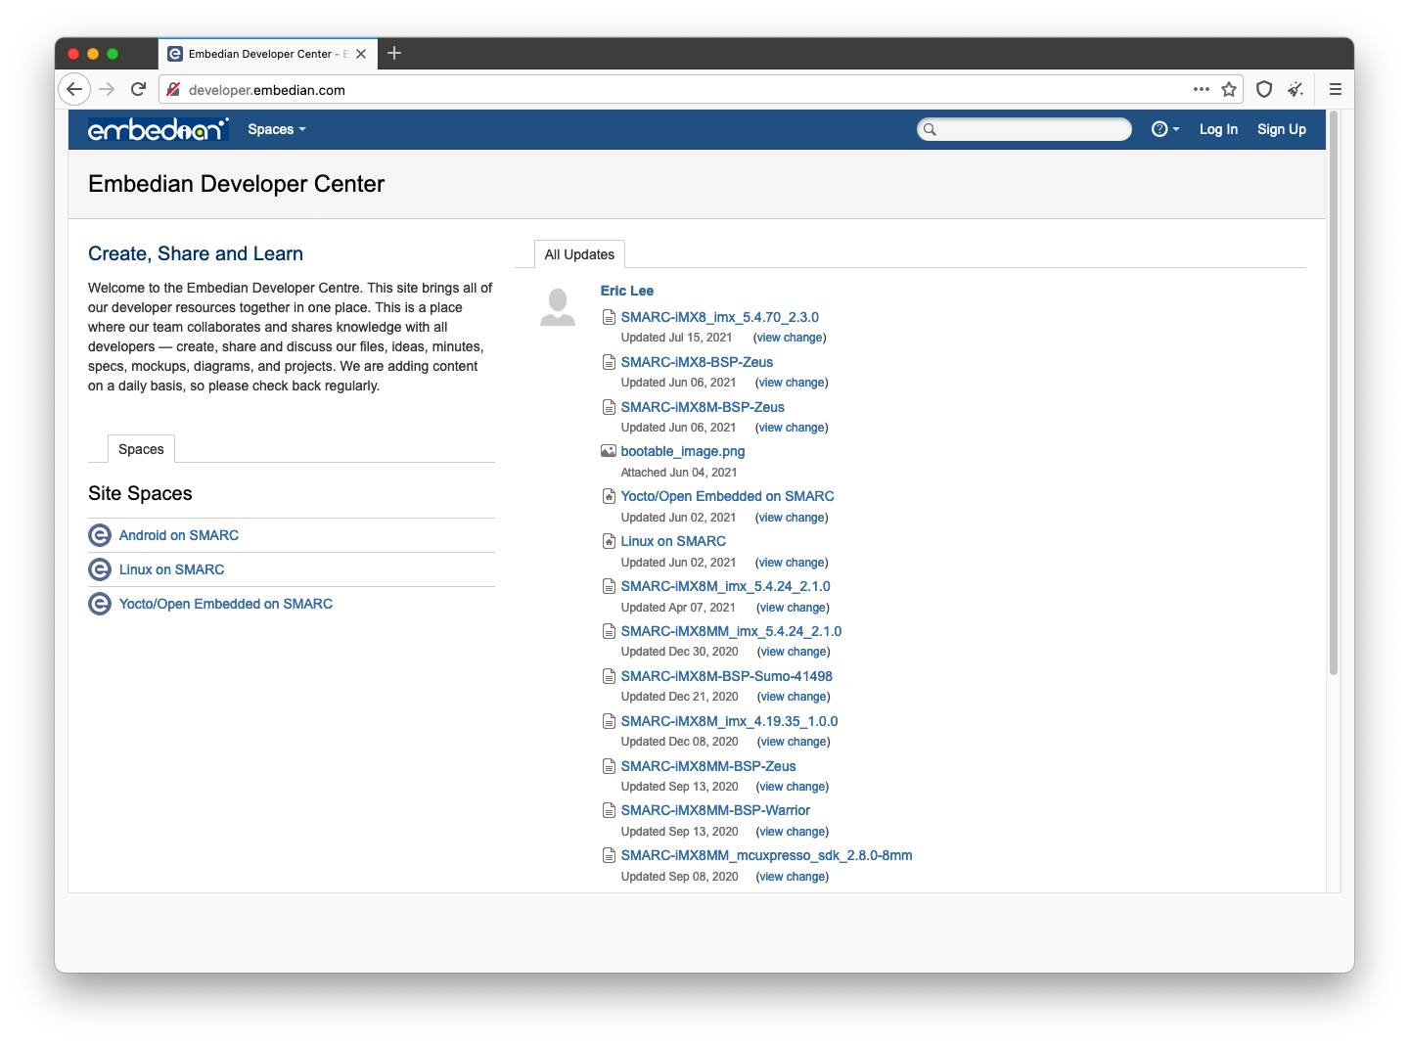View change for Apr 07, 2021 update

point(793,608)
